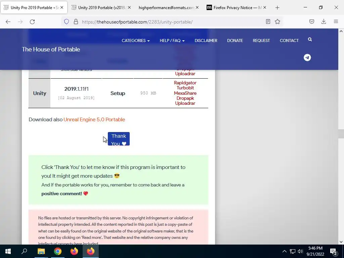344x258 pixels.
Task: Click Uploadrar link above the Setup row
Action: click(185, 74)
